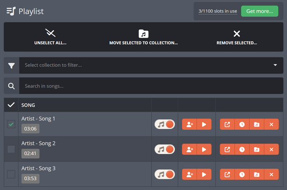Tick the Artist - Song 3 checkbox
The image size is (287, 190).
tap(11, 174)
